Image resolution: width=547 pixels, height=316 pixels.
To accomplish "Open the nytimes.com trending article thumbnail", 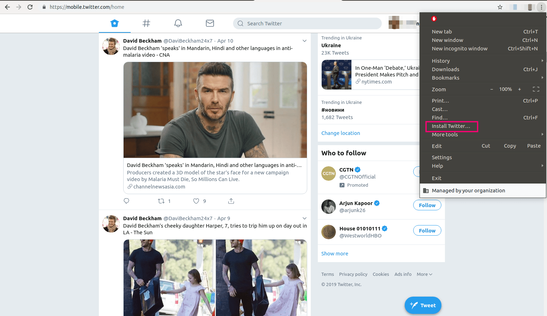I will coord(336,75).
